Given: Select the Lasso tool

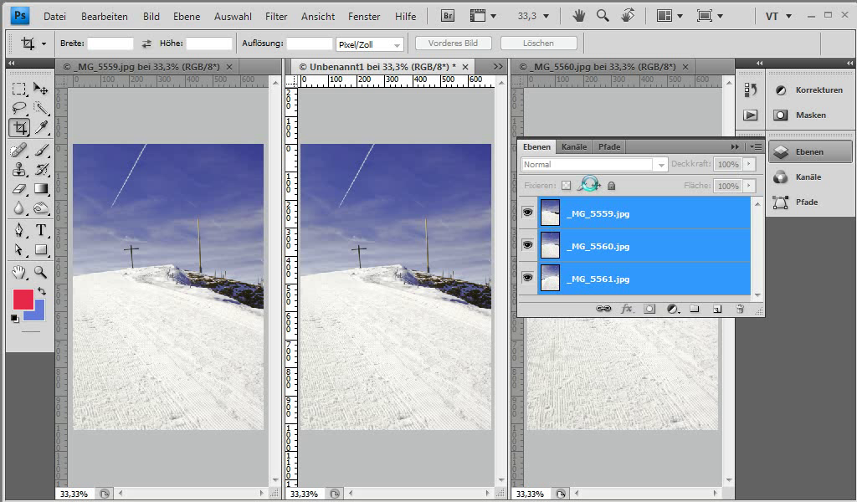Looking at the screenshot, I should 19,108.
